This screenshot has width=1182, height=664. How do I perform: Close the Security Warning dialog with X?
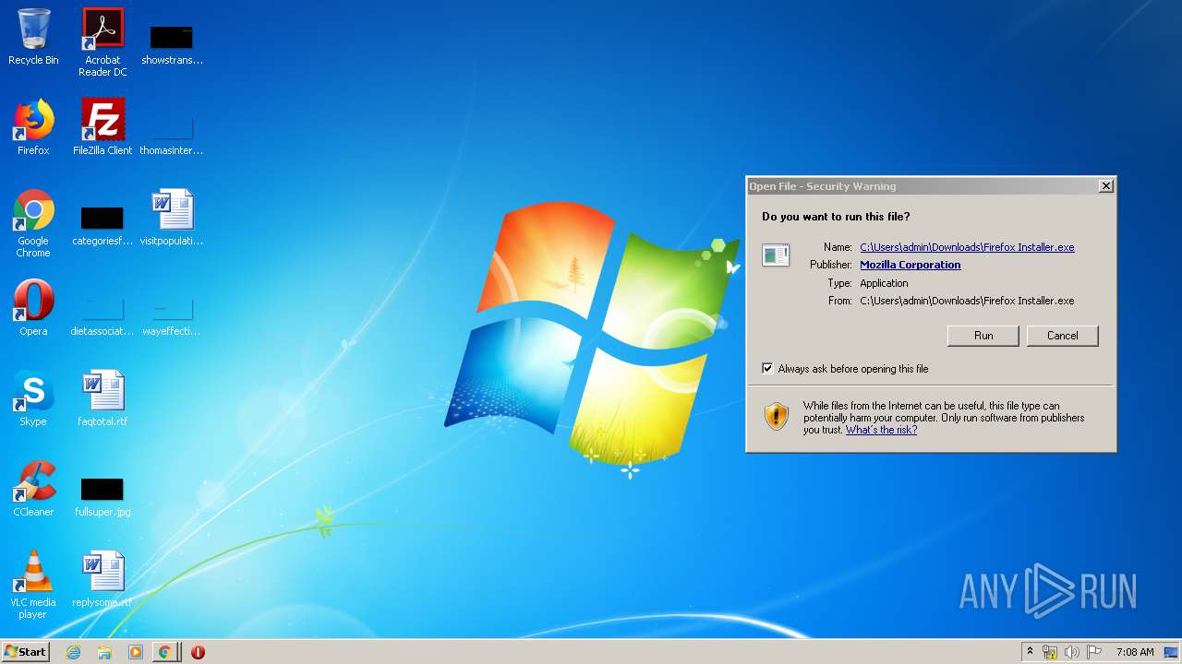pos(1105,186)
